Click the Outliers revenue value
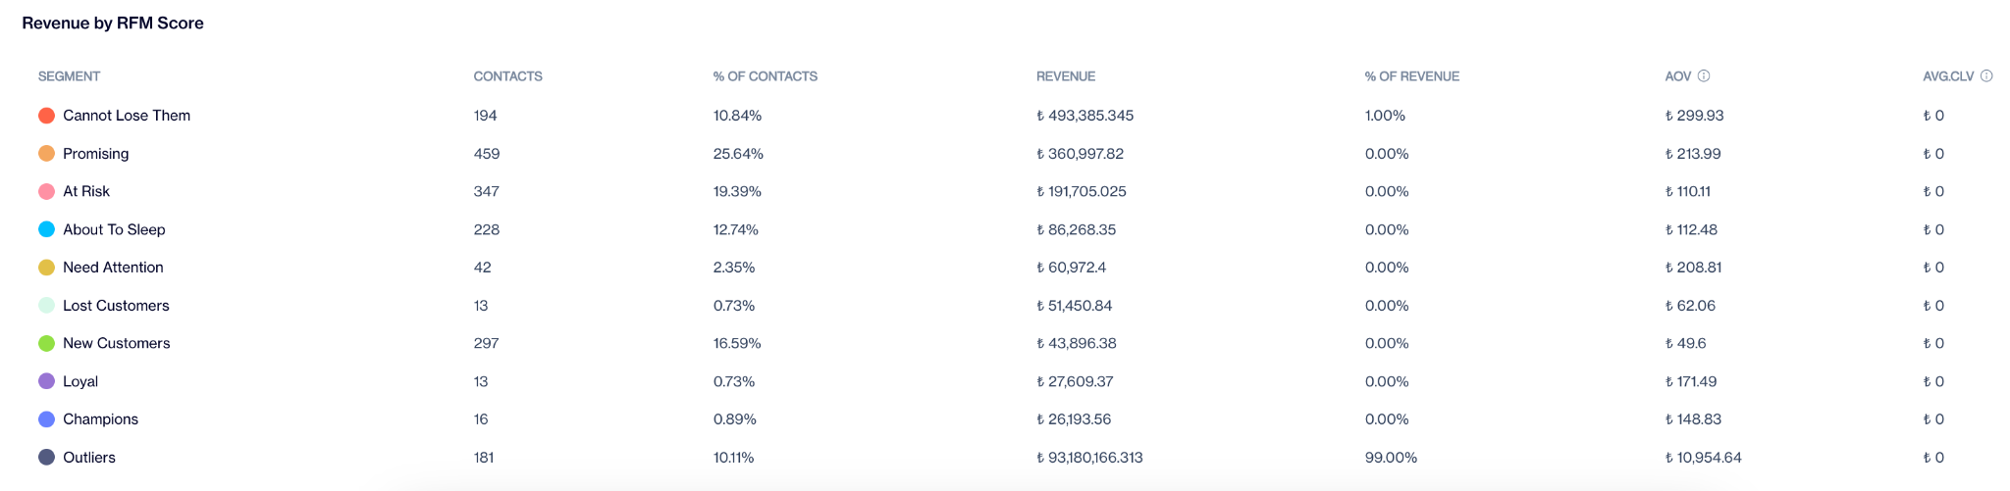Screen dimensions: 2010x491 (1089, 458)
